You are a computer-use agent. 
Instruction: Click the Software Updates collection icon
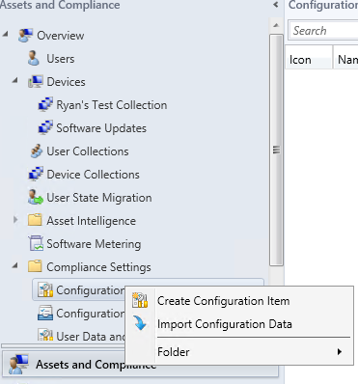click(x=45, y=128)
